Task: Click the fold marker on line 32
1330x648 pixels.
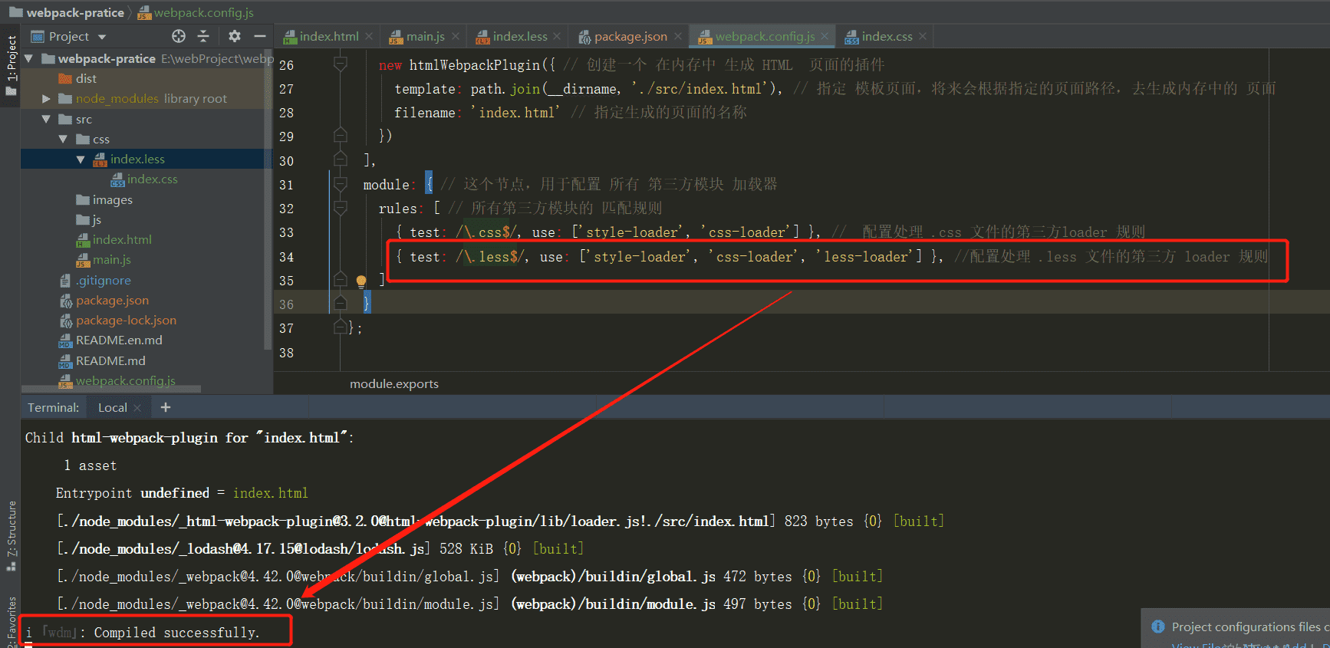Action: (x=341, y=208)
